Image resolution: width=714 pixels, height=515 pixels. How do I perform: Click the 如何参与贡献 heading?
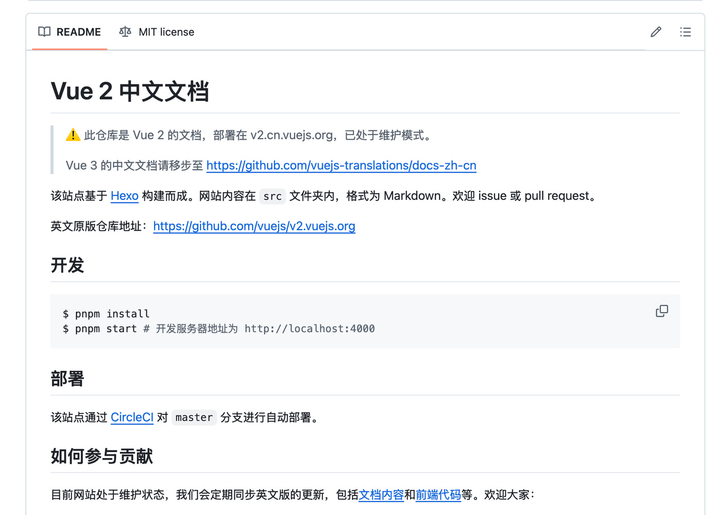pyautogui.click(x=102, y=456)
